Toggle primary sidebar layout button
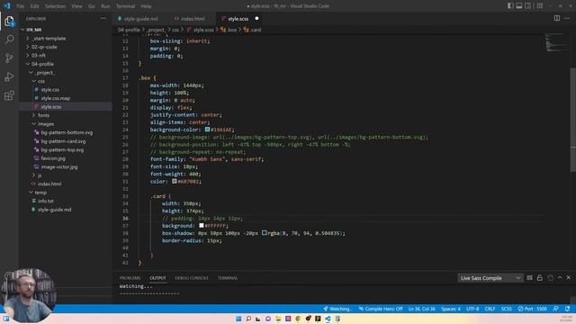Image resolution: width=576 pixels, height=324 pixels. [510, 6]
